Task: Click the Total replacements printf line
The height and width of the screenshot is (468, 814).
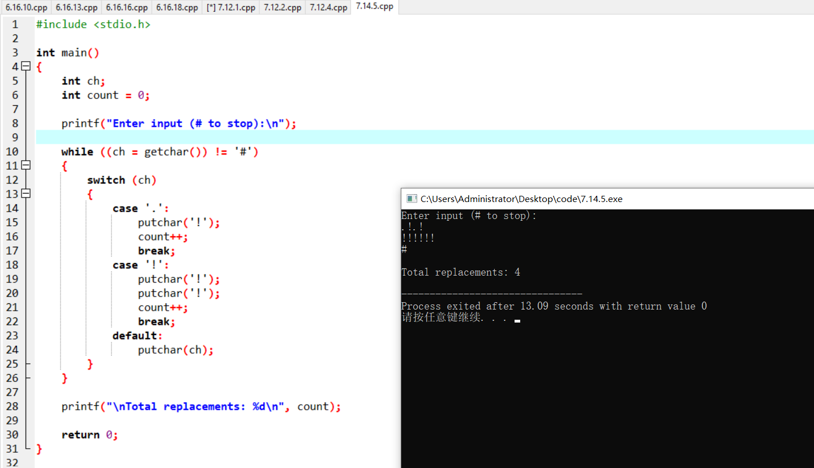Action: pos(202,406)
